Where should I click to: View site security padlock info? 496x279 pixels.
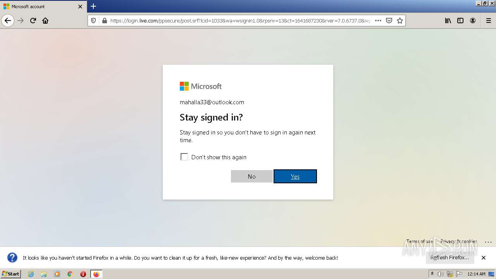coord(104,21)
